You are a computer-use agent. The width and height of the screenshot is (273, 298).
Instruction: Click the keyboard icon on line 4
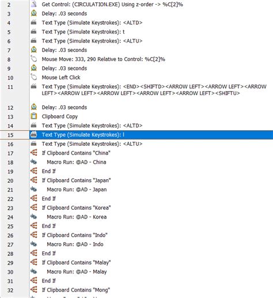pyautogui.click(x=34, y=22)
